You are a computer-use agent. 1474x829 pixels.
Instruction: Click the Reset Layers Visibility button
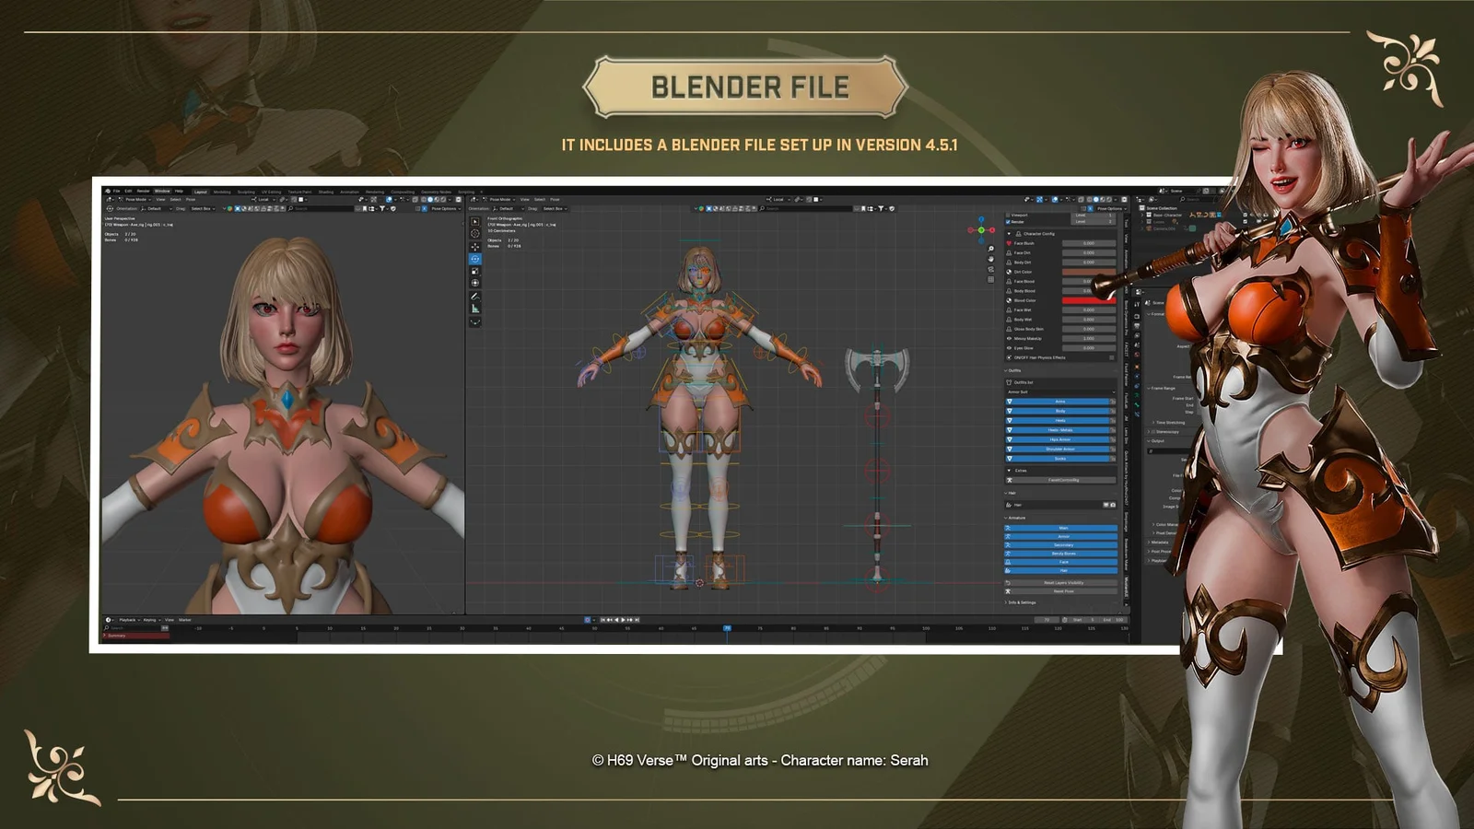point(1063,583)
